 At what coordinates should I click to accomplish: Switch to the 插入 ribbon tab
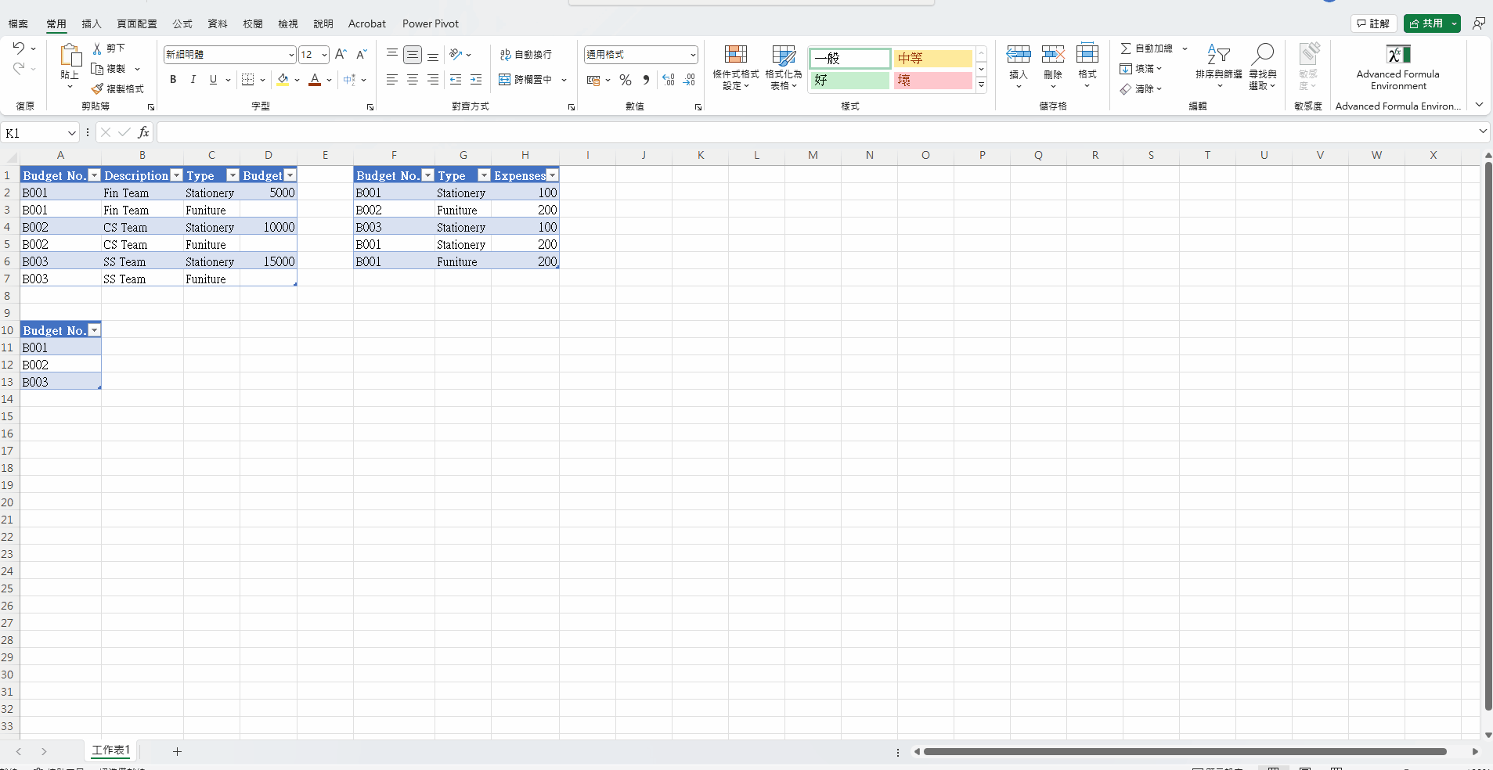92,23
